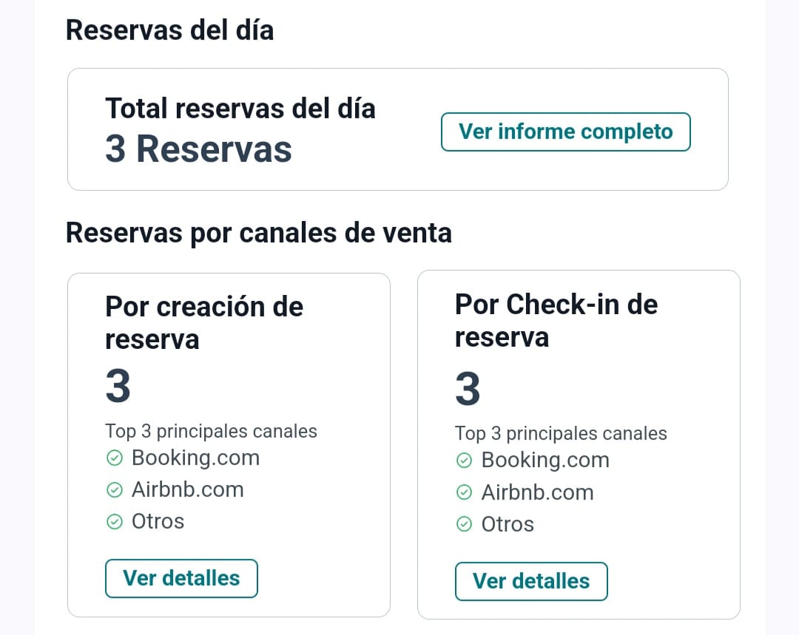Select Otros channel in Check-in de reserva list
Screen dimensions: 799x635
508,524
